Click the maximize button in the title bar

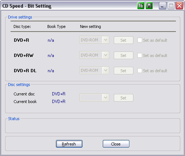[171, 5]
